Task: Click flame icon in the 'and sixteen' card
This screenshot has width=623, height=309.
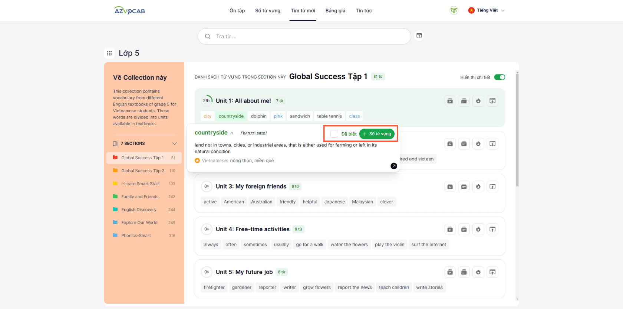Action: click(478, 144)
